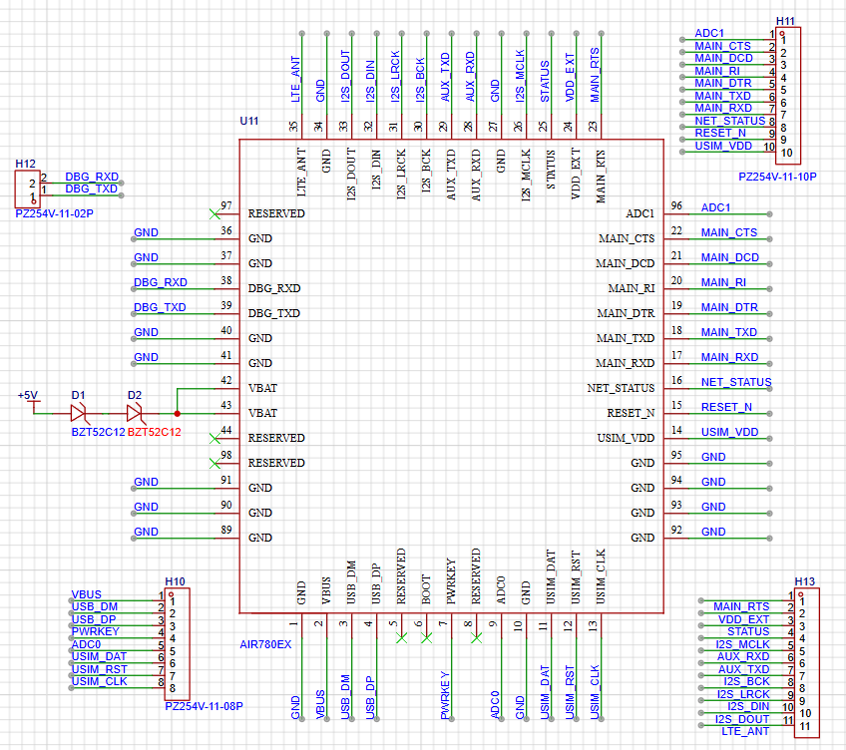Select the U11 designator label
The height and width of the screenshot is (750, 846).
(x=249, y=121)
